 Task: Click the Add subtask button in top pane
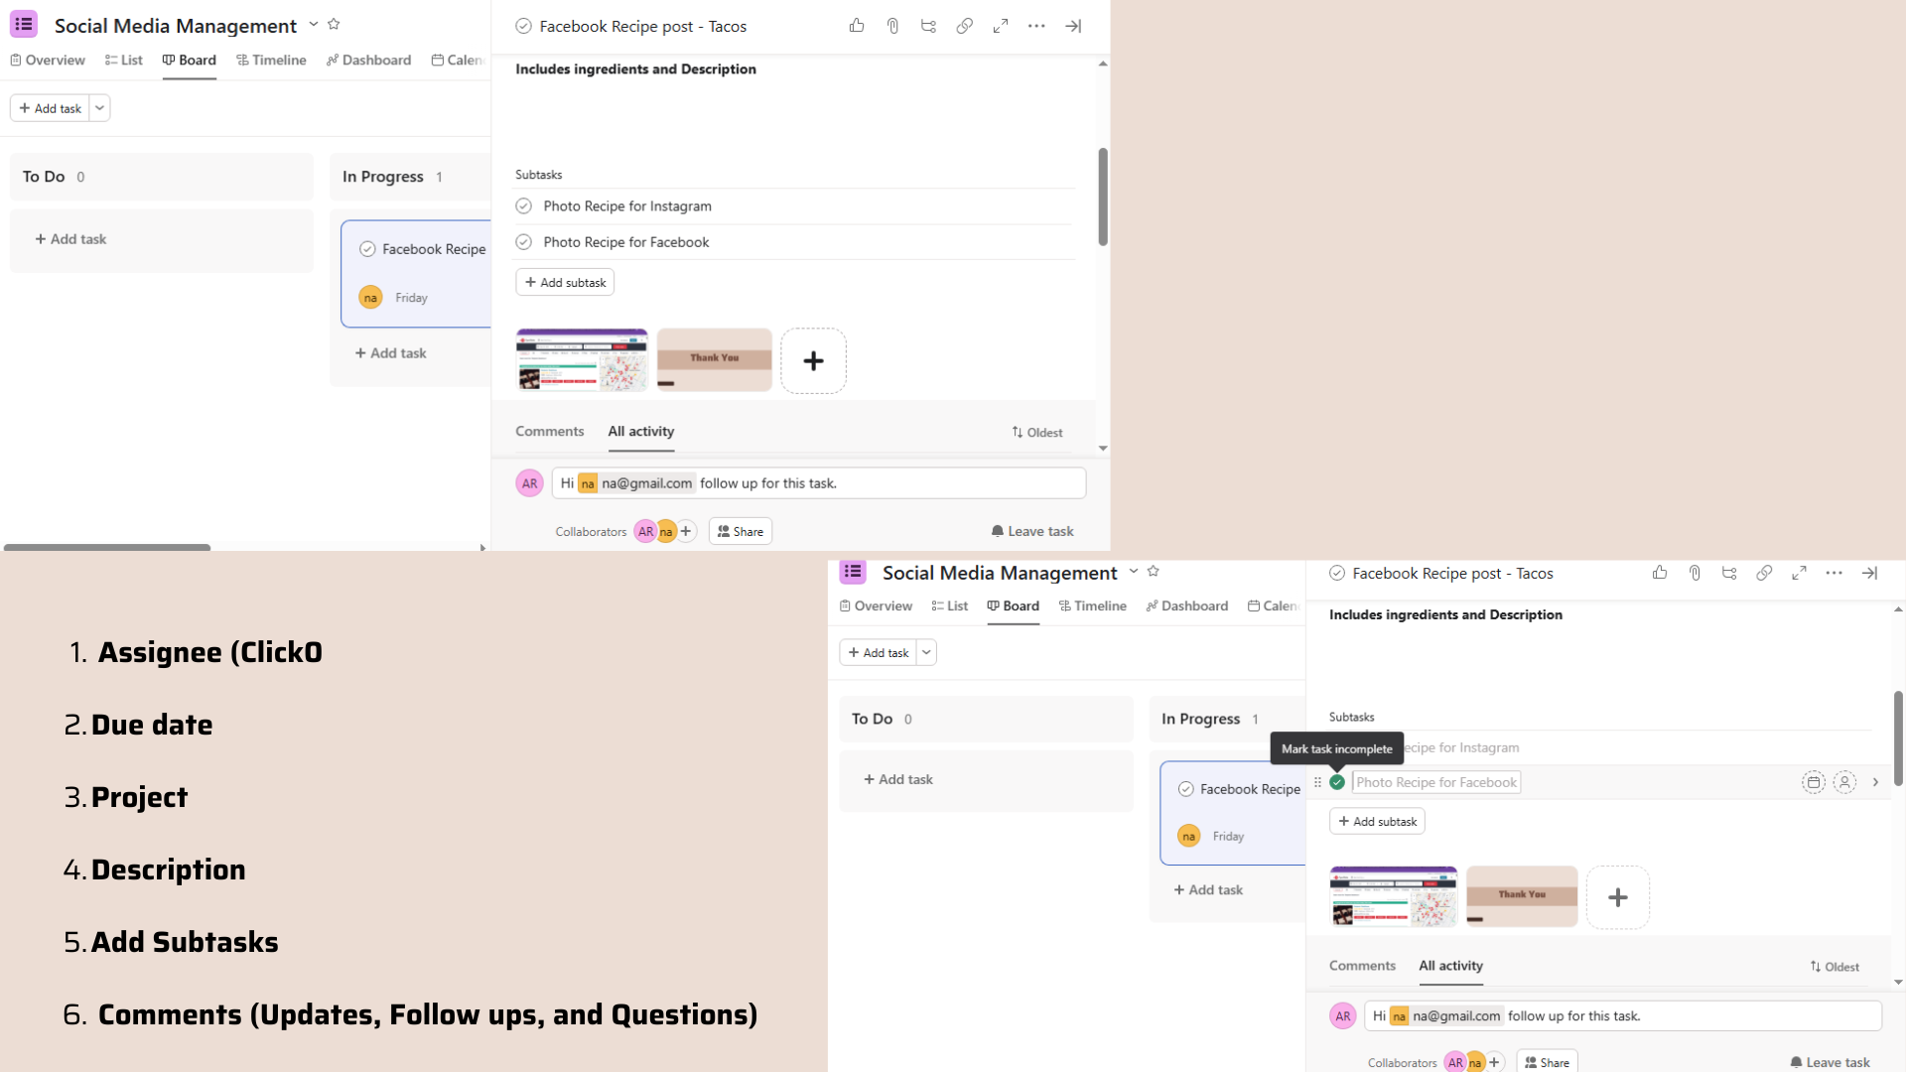click(x=565, y=283)
